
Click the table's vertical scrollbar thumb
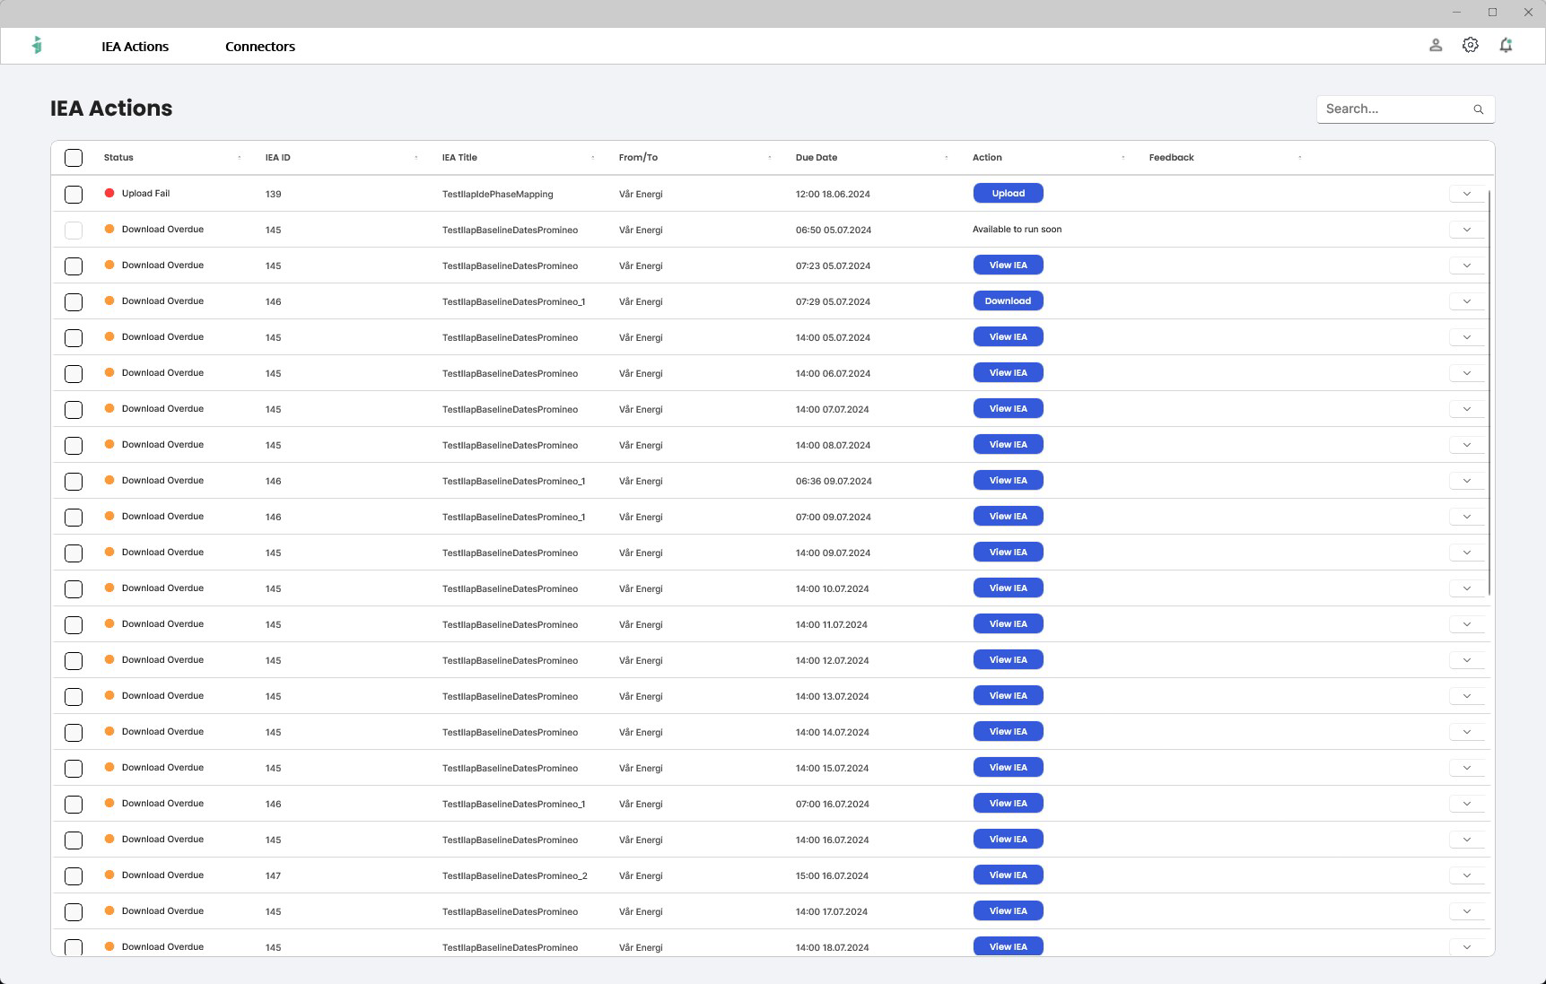[x=1489, y=392]
